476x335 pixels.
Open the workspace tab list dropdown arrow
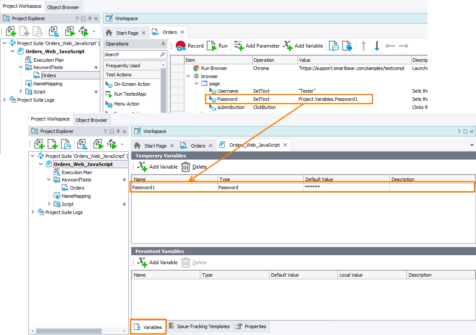pyautogui.click(x=472, y=145)
